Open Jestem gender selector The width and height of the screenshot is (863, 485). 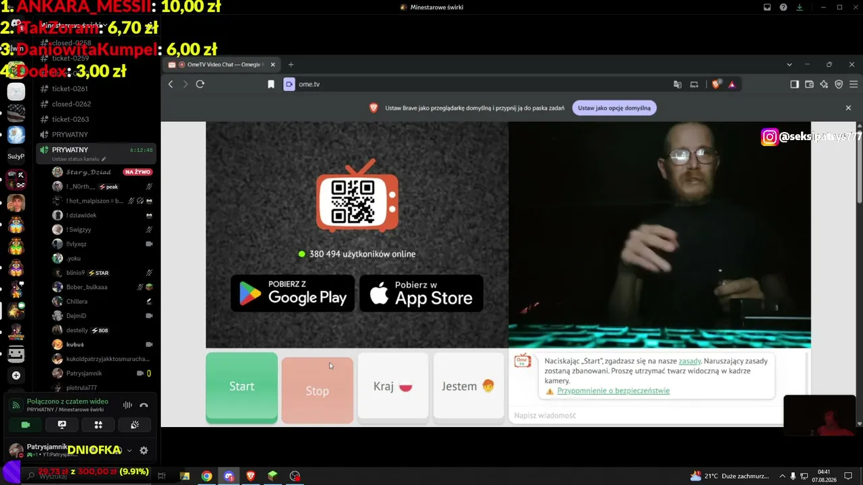469,387
